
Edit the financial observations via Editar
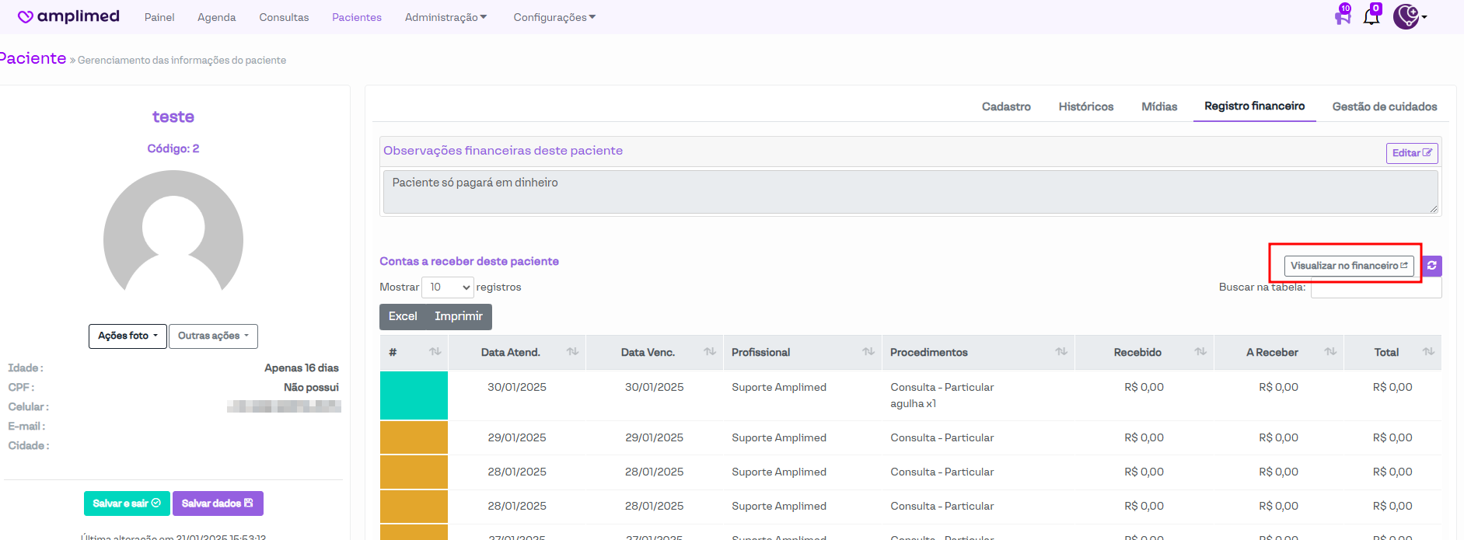click(x=1411, y=153)
